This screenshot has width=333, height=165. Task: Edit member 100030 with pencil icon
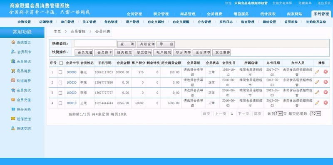(317, 82)
